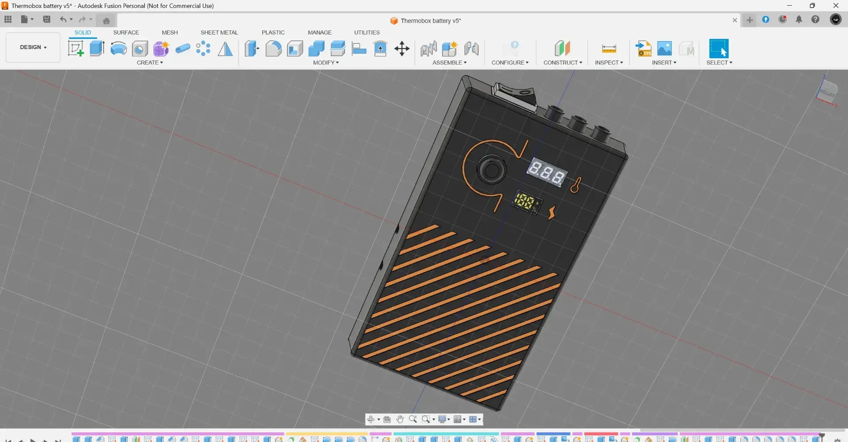The width and height of the screenshot is (848, 442).
Task: Select the Midplane construct tool
Action: point(563,48)
